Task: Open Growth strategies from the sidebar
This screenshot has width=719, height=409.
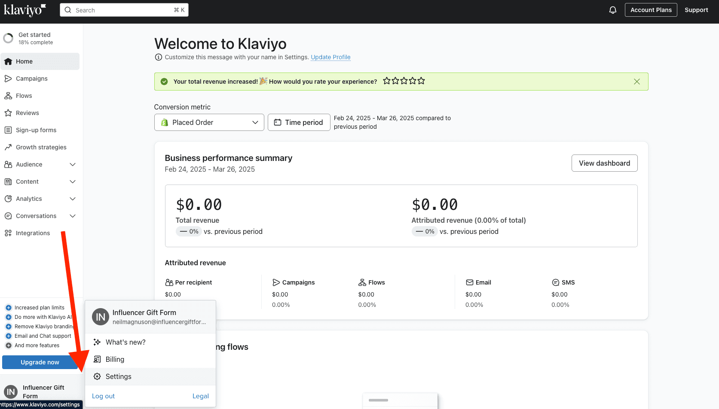Action: click(x=40, y=147)
